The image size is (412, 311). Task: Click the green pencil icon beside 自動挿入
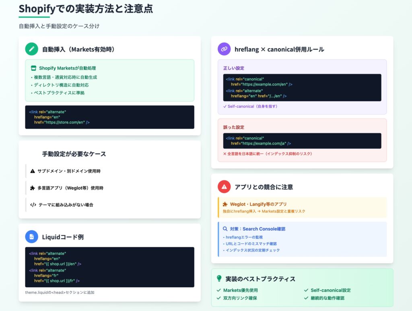tap(31, 49)
